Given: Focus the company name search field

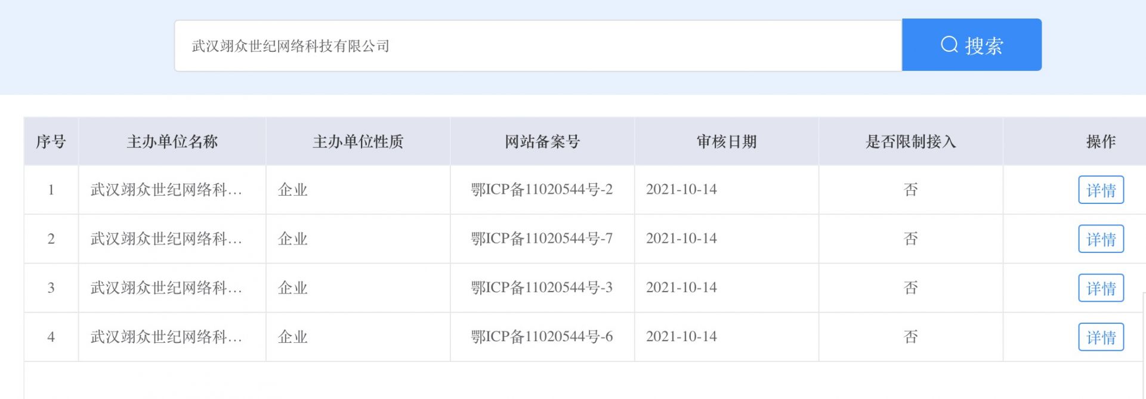Looking at the screenshot, I should click(x=537, y=46).
